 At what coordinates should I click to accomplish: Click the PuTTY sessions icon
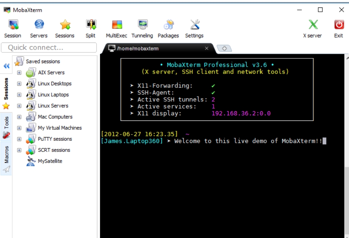click(30, 139)
